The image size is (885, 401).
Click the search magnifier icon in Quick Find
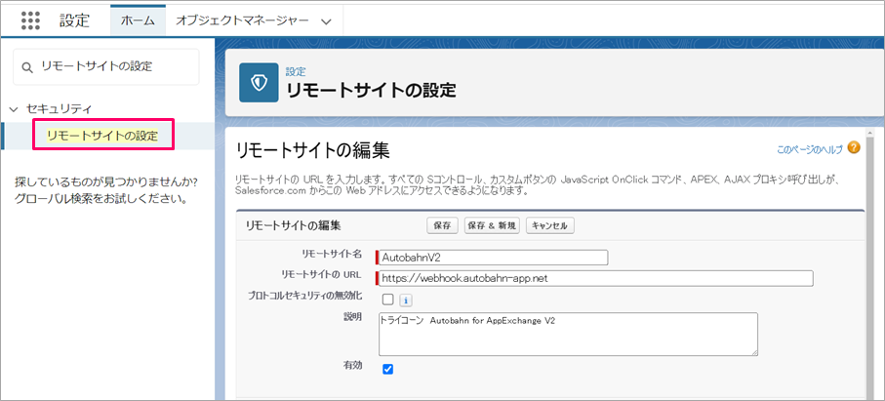27,67
